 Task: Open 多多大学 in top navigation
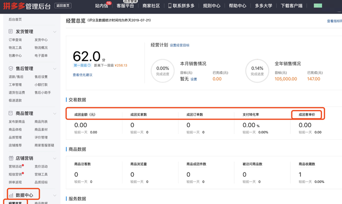264,6
